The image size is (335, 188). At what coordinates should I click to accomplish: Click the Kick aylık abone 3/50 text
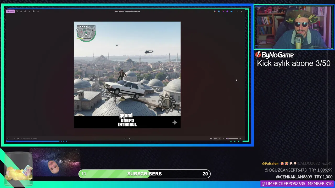294,63
